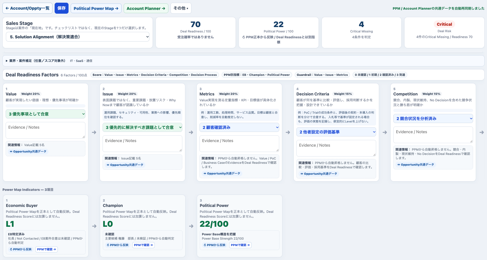Open Opportunity共通データ link in Value card

point(28,151)
